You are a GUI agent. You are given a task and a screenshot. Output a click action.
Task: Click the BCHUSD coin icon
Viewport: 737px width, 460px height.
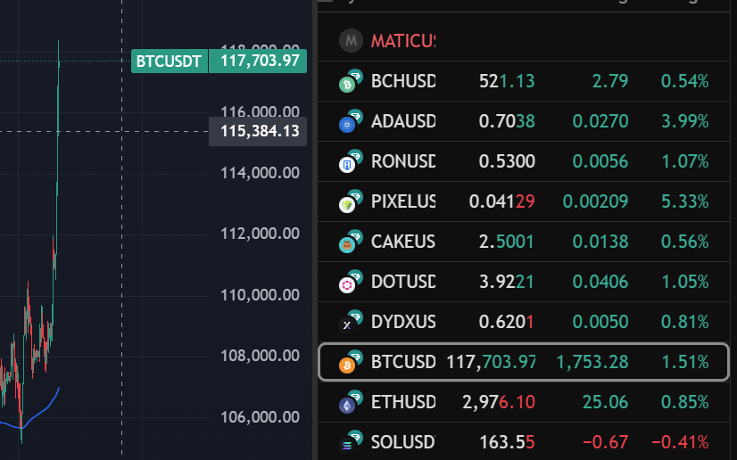351,81
